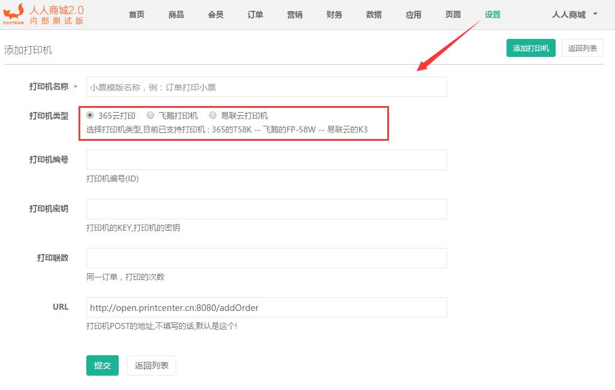This screenshot has width=615, height=390.
Task: Focus the 打印机名称 input field
Action: (267, 87)
